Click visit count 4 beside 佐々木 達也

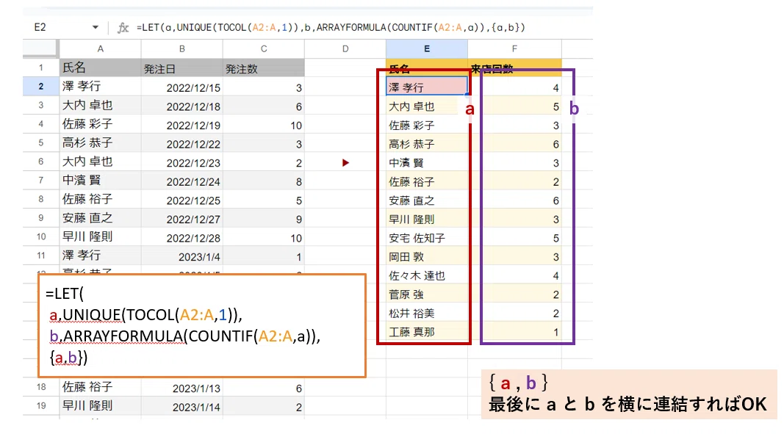514,275
